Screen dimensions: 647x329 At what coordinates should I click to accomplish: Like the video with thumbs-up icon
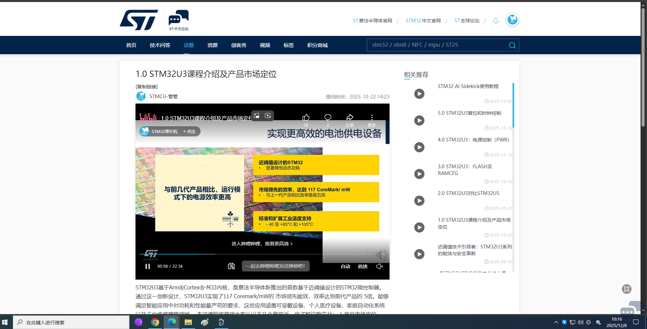[306, 117]
